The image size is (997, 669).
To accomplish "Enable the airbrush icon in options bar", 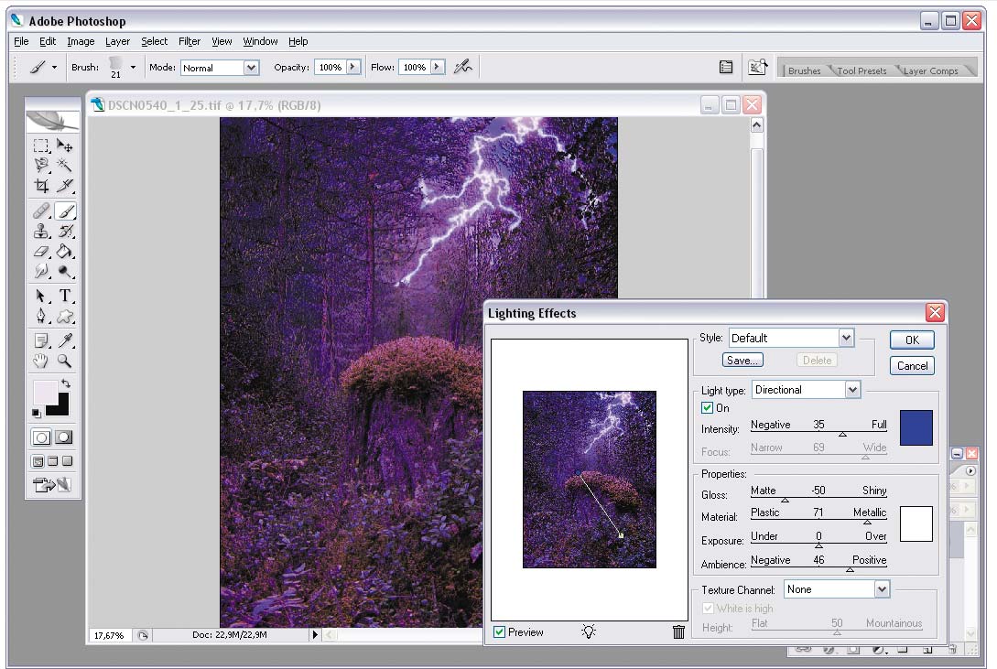I will coord(463,66).
